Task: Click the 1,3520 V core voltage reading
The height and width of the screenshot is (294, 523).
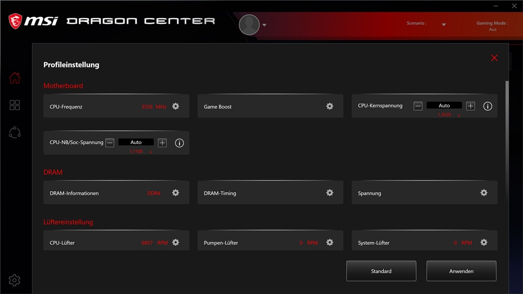Action: click(449, 114)
